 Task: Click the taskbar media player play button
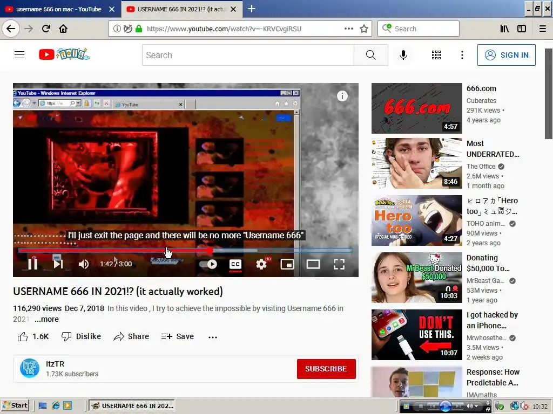tap(446, 406)
